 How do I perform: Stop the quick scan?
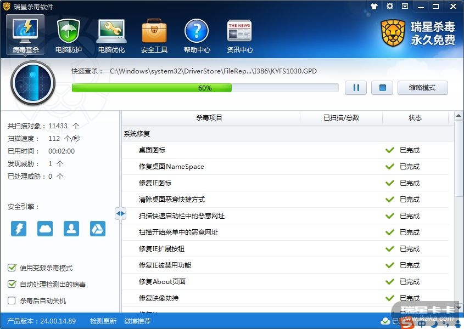(x=382, y=88)
